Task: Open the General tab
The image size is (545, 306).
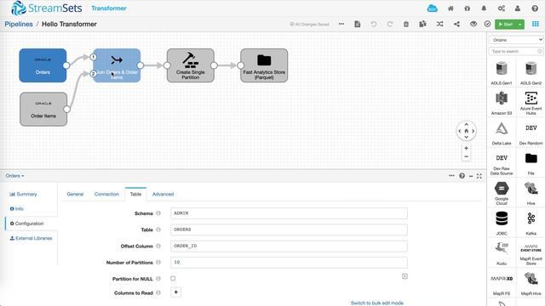Action: [75, 194]
